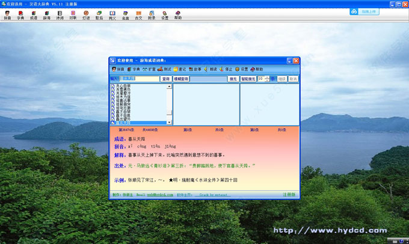Click the idiom list scrollbar thumb
This screenshot has height=244, width=409.
pyautogui.click(x=169, y=112)
